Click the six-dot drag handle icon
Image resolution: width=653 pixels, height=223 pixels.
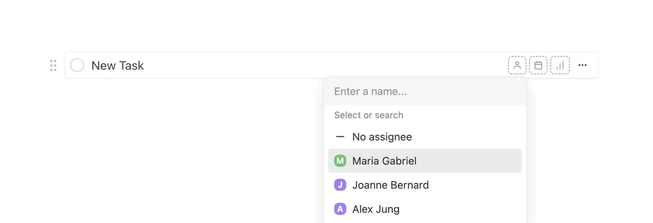(x=53, y=66)
